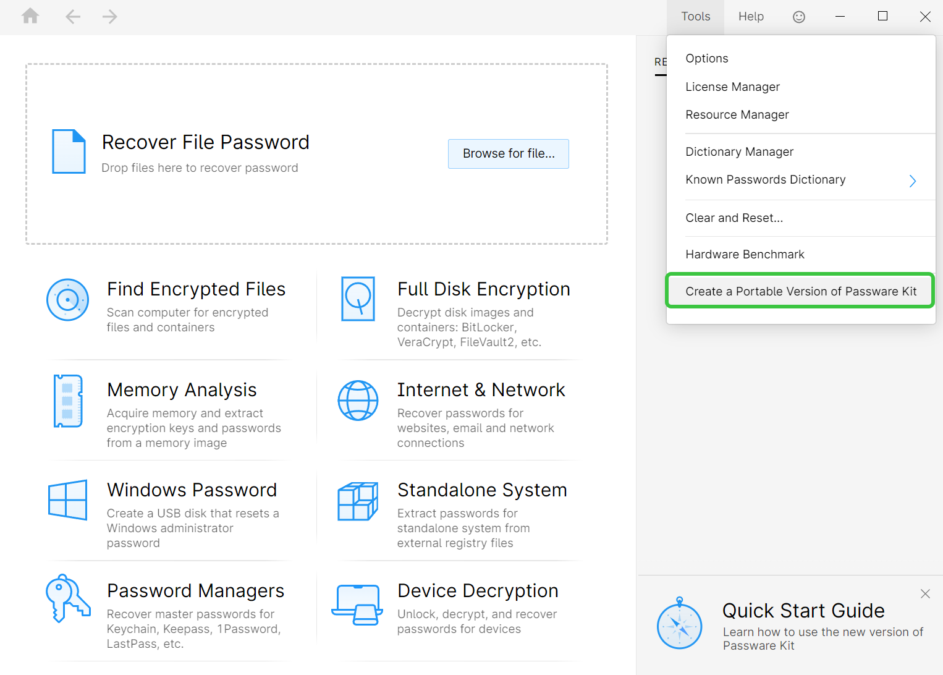Open Device Decryption title
Image resolution: width=943 pixels, height=675 pixels.
pyautogui.click(x=478, y=591)
